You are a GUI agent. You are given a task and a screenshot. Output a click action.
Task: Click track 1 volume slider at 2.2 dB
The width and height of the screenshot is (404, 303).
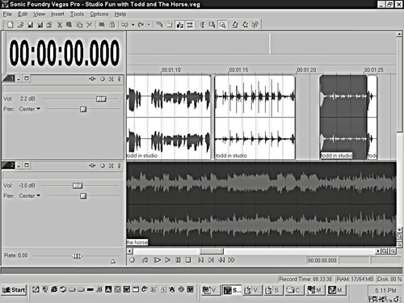[101, 99]
